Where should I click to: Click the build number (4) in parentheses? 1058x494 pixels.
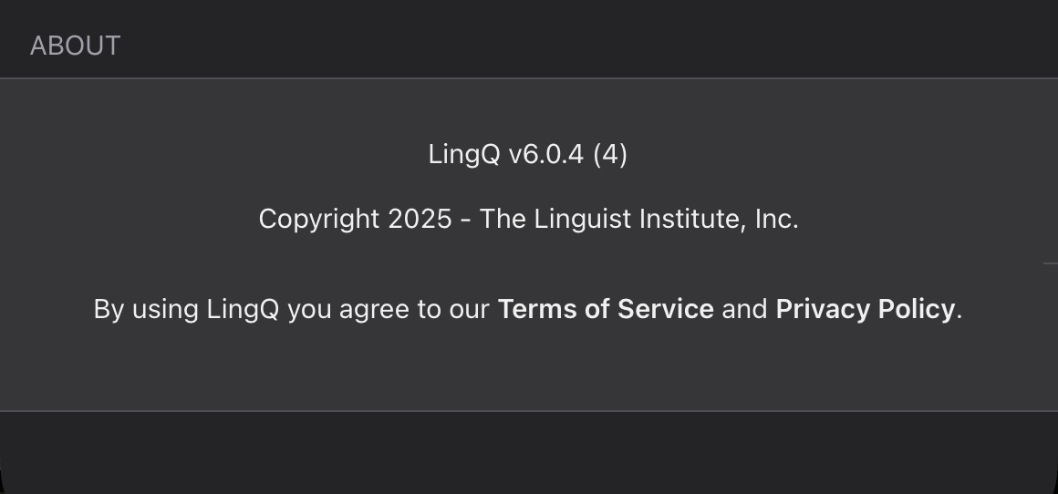pyautogui.click(x=610, y=154)
